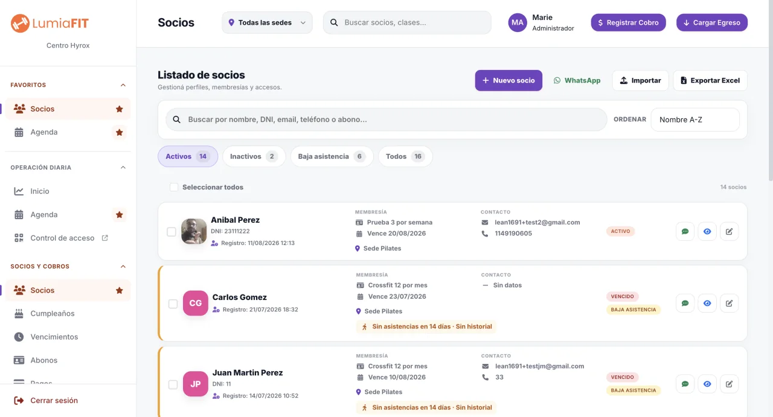773x417 pixels.
Task: Click the LumiaFIT logo icon
Action: (x=20, y=24)
